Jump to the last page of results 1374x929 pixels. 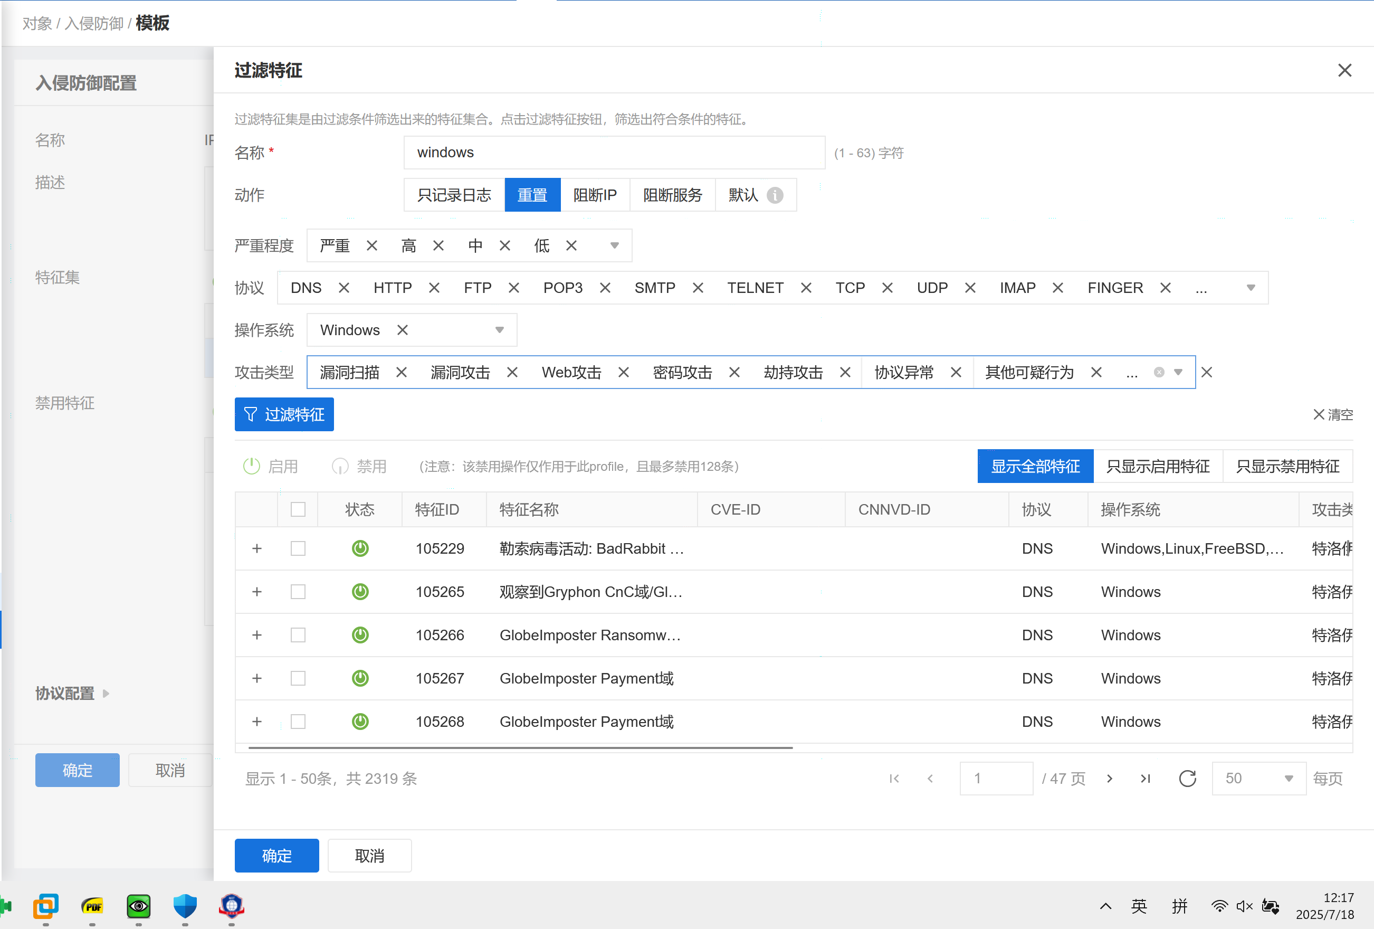click(1145, 779)
